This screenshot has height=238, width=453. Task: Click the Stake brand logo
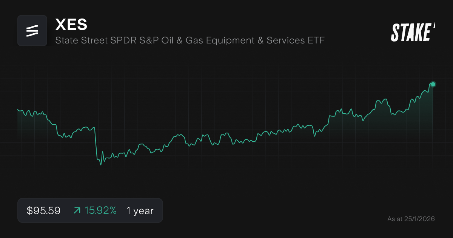pos(411,32)
